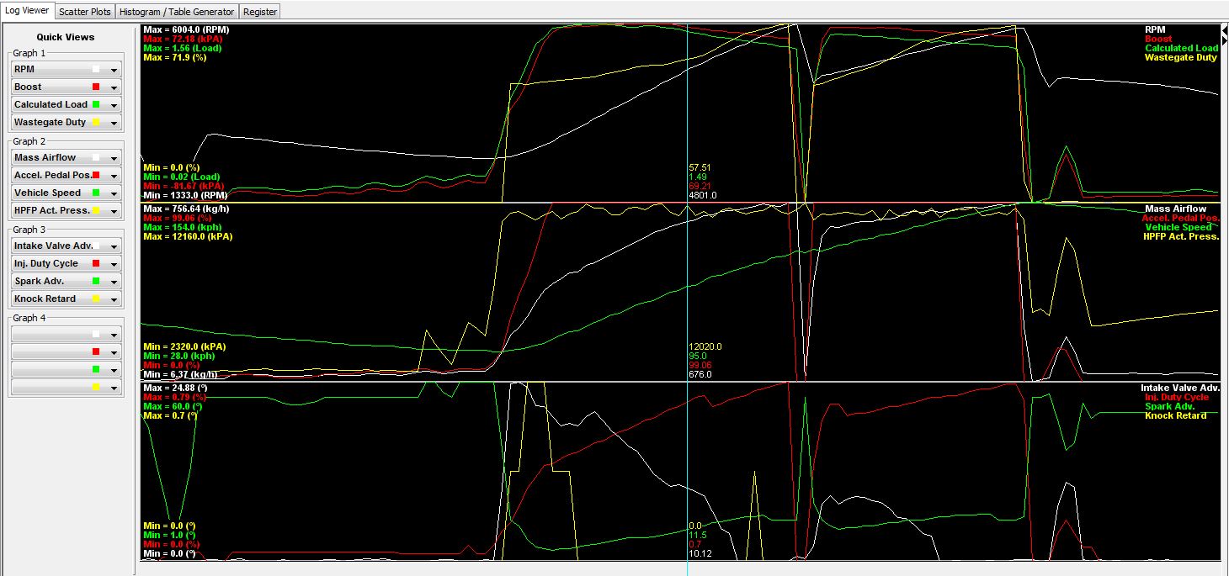Viewport: 1229px width, 576px height.
Task: Open the Histogram / Table Generator tab
Action: 177,12
